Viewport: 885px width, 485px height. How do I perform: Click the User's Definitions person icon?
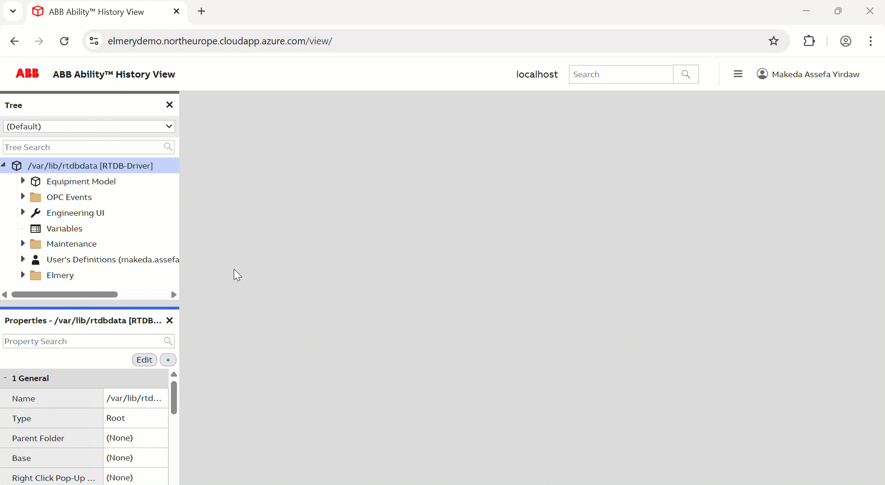pyautogui.click(x=36, y=260)
